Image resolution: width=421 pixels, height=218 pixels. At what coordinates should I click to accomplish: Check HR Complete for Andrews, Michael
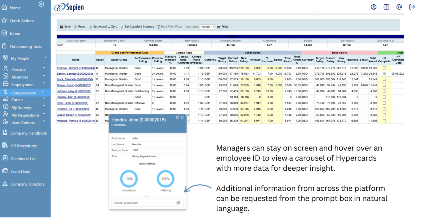pos(384,68)
